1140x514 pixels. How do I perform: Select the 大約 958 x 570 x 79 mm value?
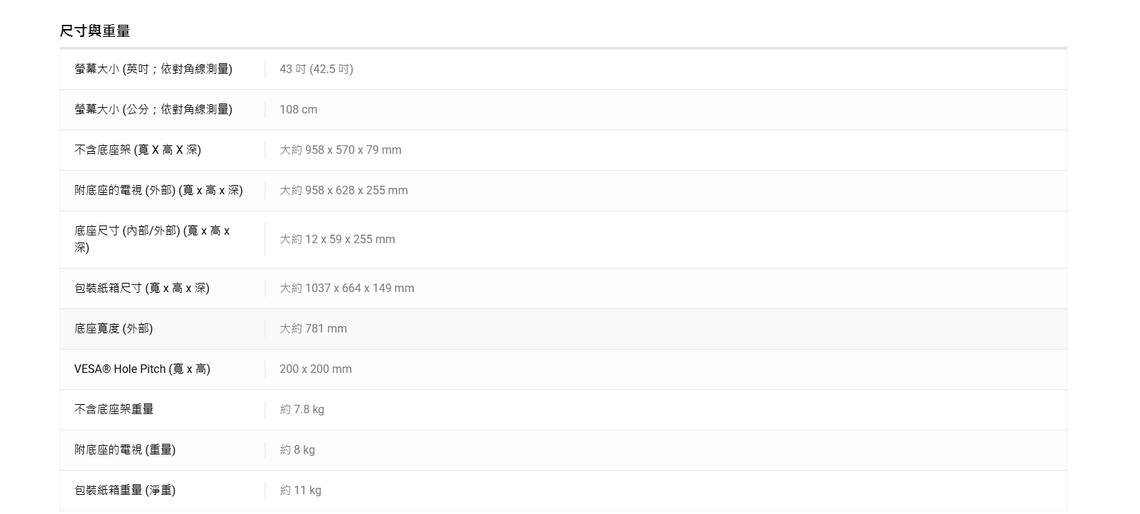tap(340, 150)
